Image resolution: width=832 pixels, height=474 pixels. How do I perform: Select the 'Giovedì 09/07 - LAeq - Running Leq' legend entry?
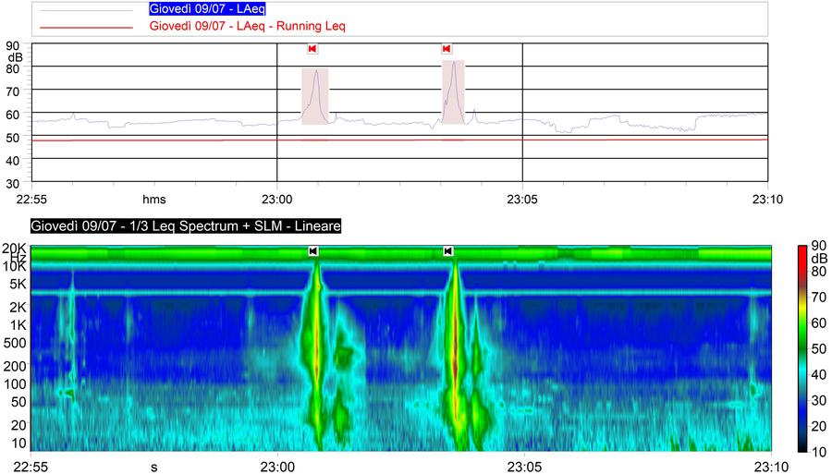[247, 26]
